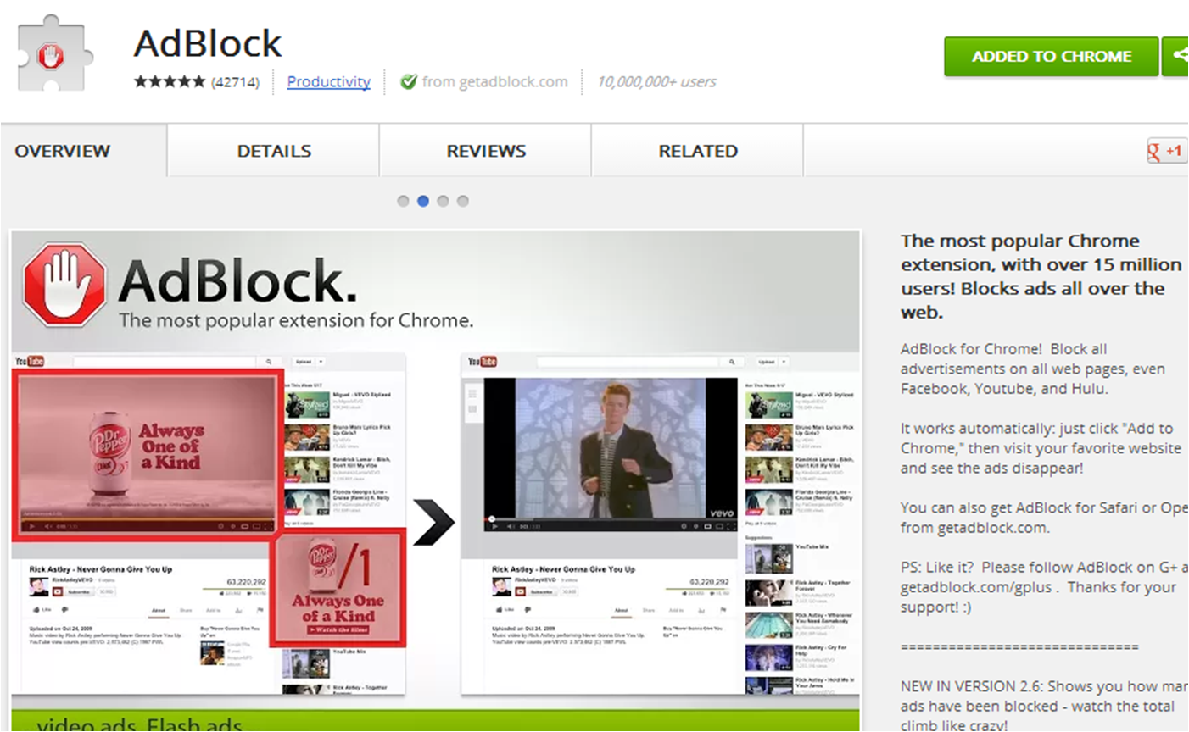
Task: Click the AdBlock puzzle piece extension icon
Action: coord(56,53)
